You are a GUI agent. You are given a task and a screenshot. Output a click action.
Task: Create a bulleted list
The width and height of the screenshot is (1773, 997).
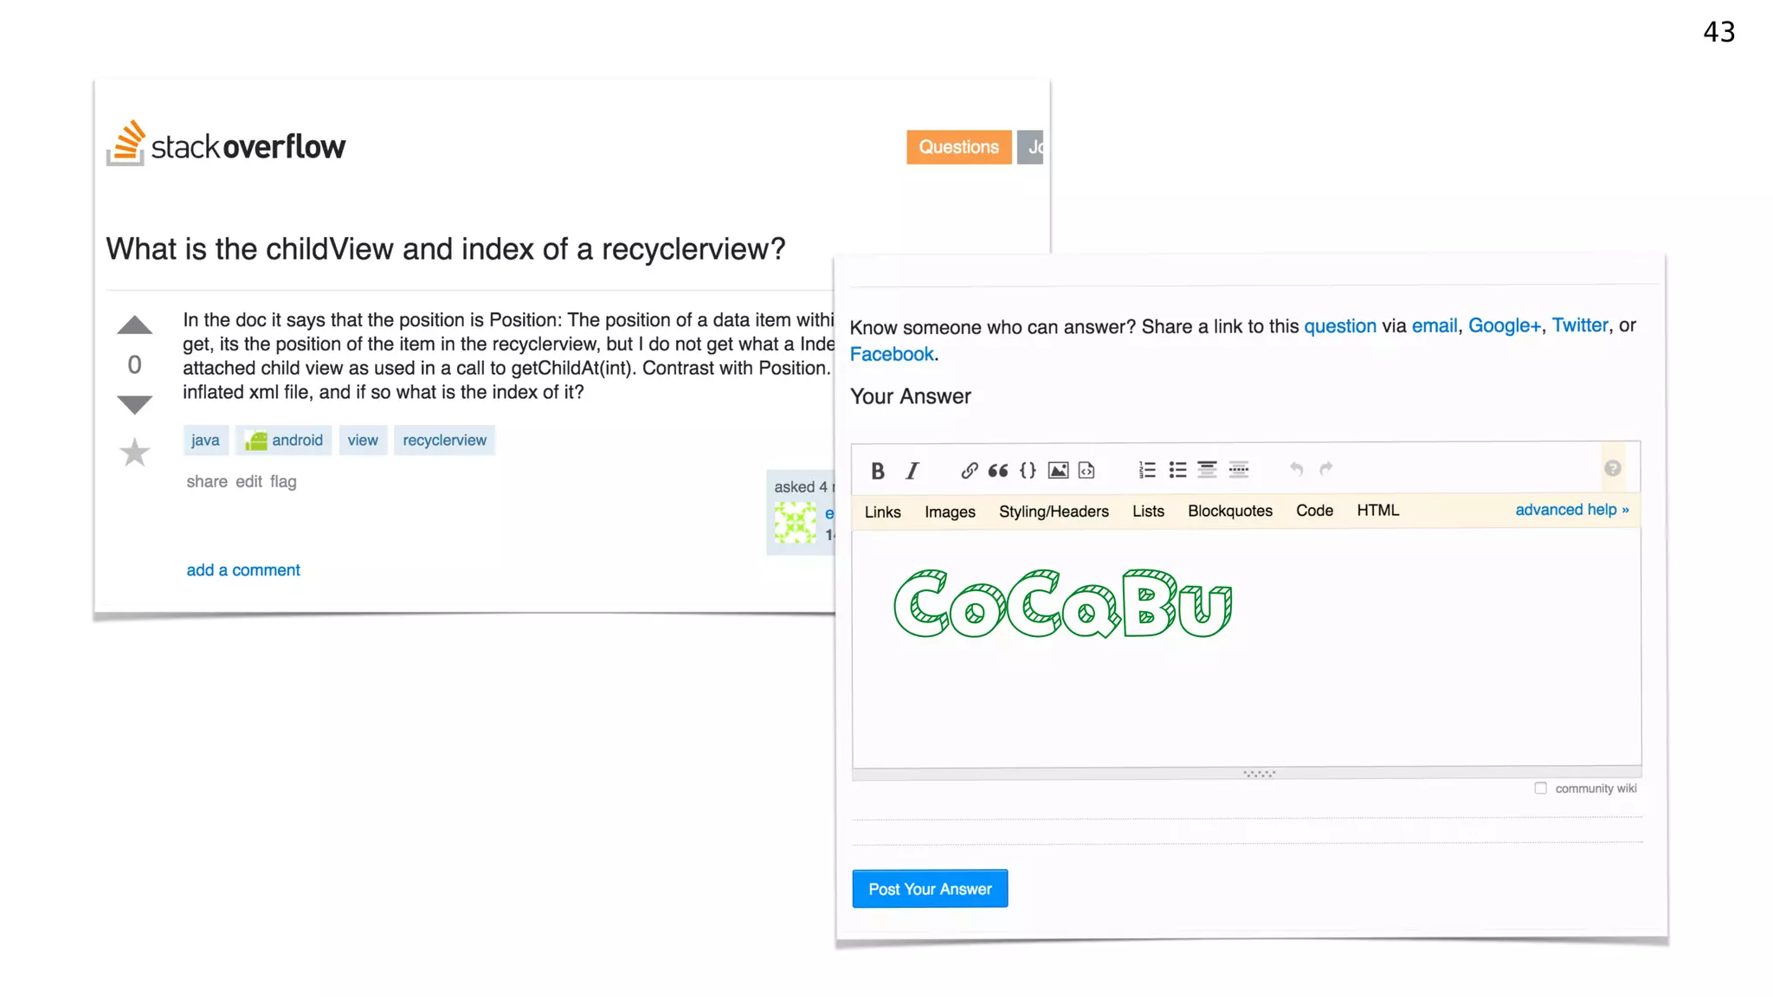1177,470
